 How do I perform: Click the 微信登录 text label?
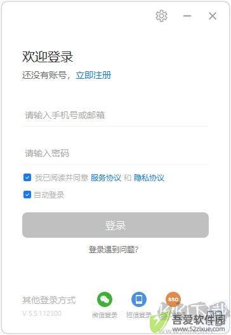(105, 315)
